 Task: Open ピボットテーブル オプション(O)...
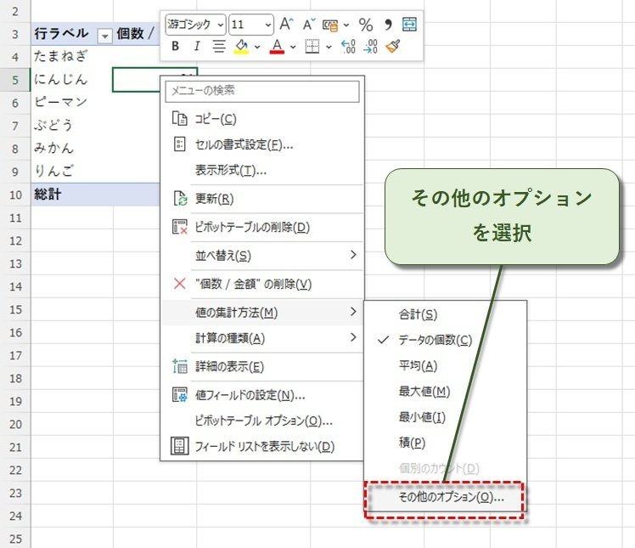click(x=262, y=421)
